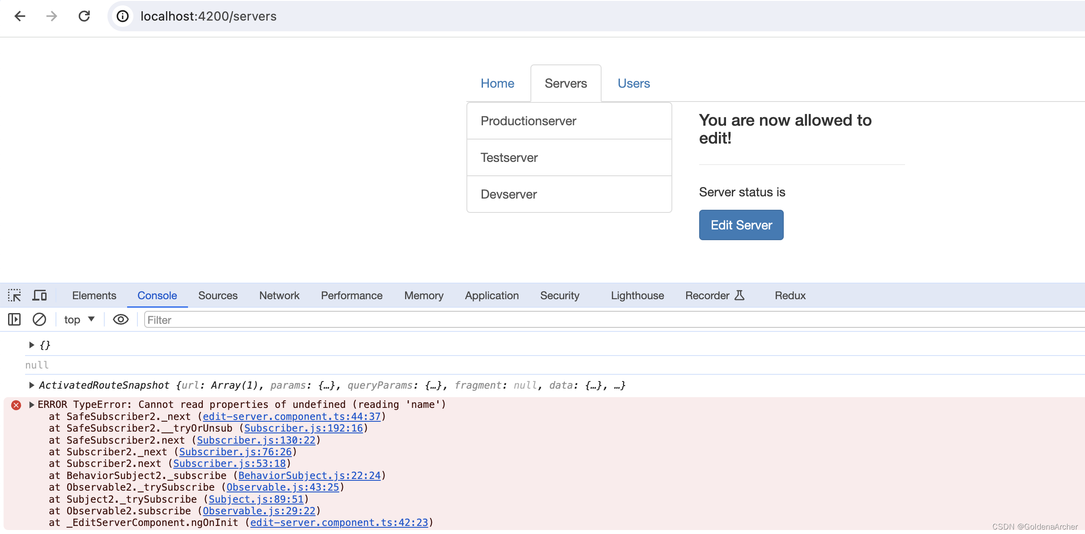Click the inspect element cursor icon
Screen dimensions: 1085x534
(14, 295)
